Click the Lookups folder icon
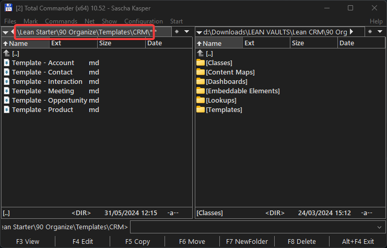Image resolution: width=387 pixels, height=248 pixels. 201,100
